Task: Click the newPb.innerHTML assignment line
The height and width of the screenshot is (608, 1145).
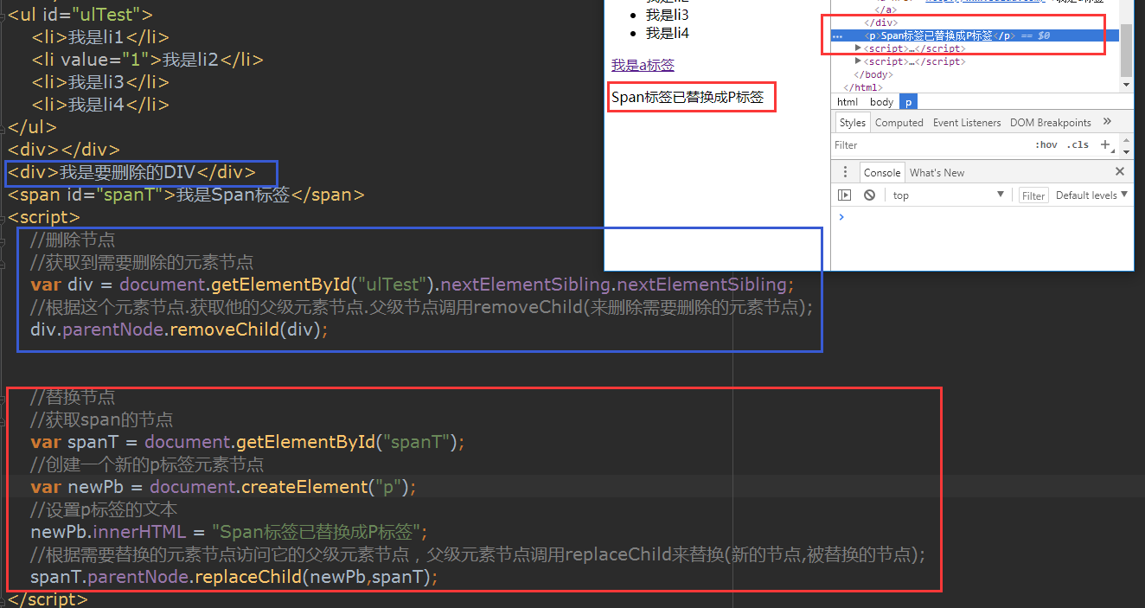Action: (x=229, y=531)
